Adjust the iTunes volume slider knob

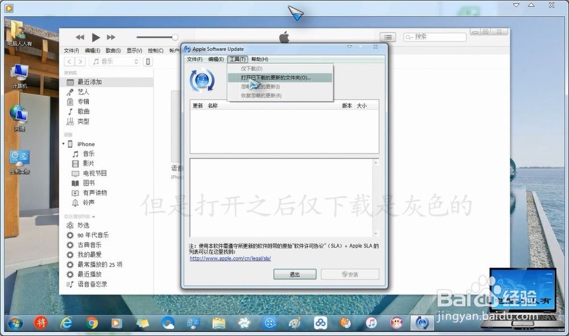(175, 37)
